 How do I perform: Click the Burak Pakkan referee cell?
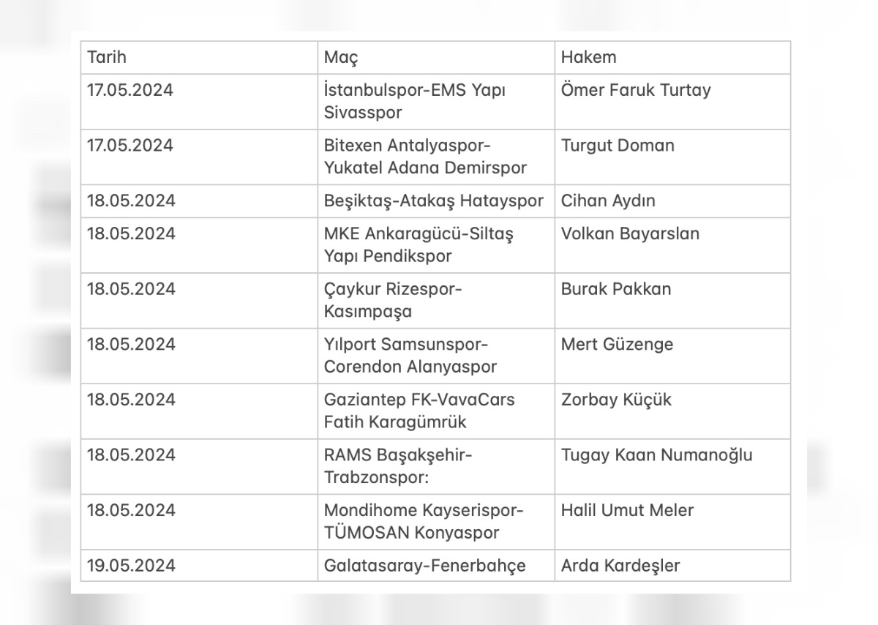(x=615, y=289)
